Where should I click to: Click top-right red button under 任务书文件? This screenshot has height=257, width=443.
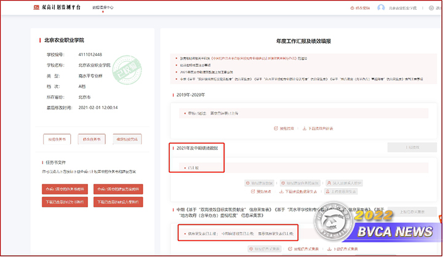118,189
